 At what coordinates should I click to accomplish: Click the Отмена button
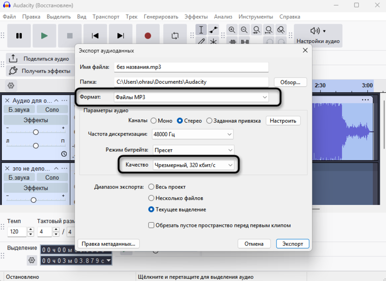click(254, 244)
